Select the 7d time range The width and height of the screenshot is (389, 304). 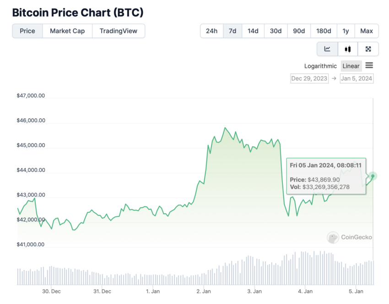(x=232, y=31)
